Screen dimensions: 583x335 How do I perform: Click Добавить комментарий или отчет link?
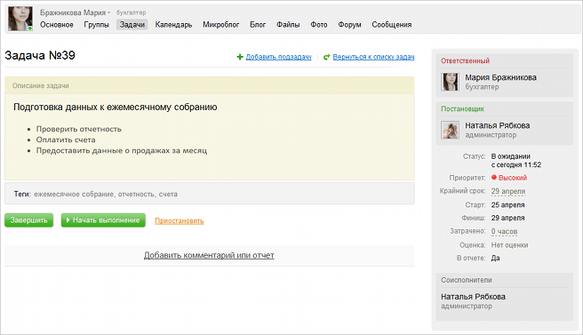(209, 255)
